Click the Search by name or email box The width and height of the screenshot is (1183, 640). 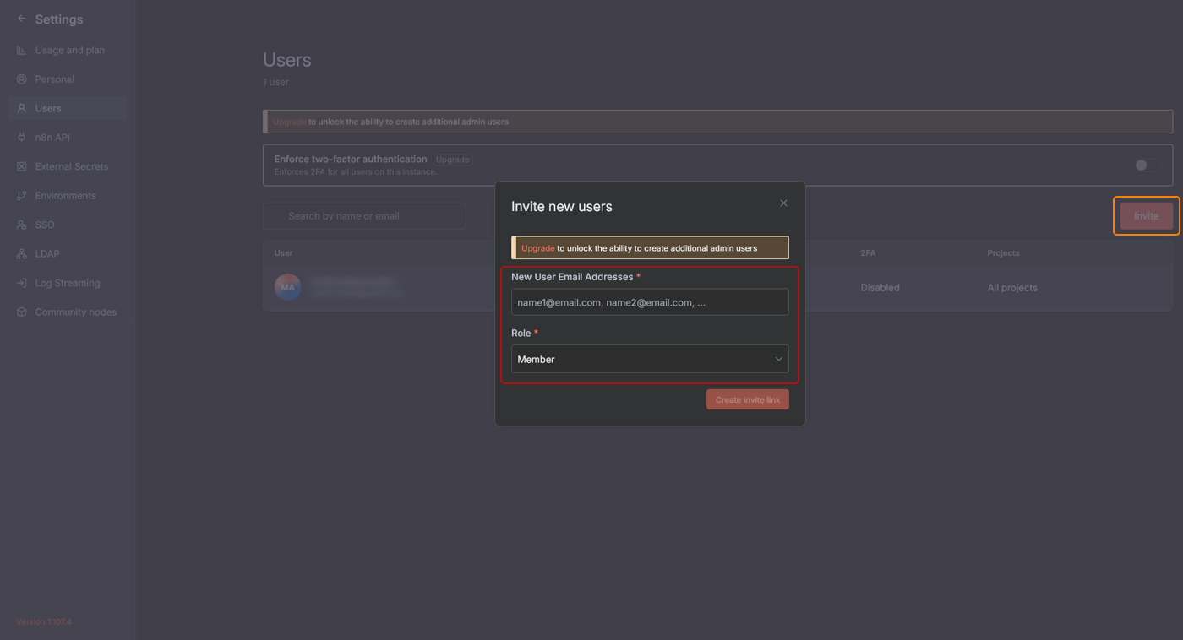365,216
